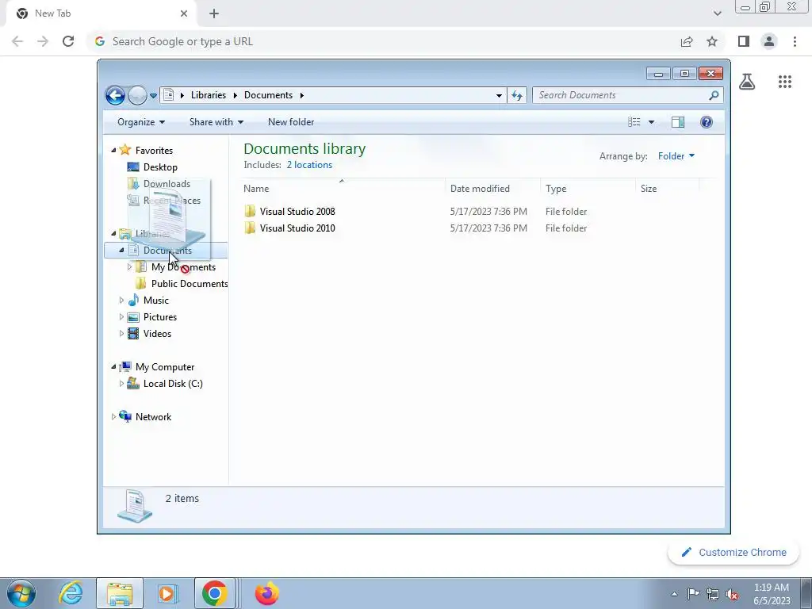
Task: Open Chrome's three-dot menu
Action: [795, 41]
